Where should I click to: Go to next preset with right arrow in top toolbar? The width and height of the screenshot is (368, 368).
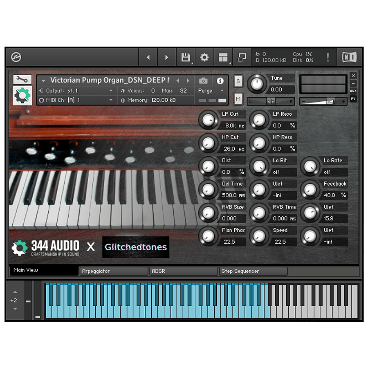[167, 57]
